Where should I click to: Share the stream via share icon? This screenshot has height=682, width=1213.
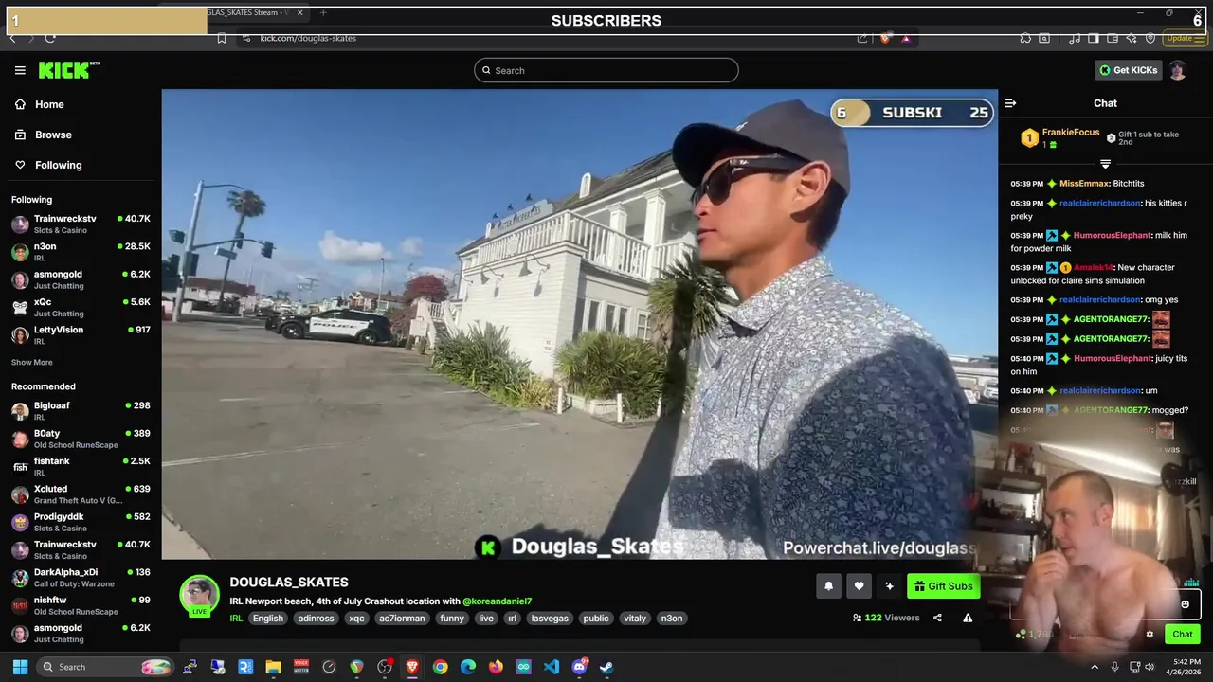(x=937, y=618)
